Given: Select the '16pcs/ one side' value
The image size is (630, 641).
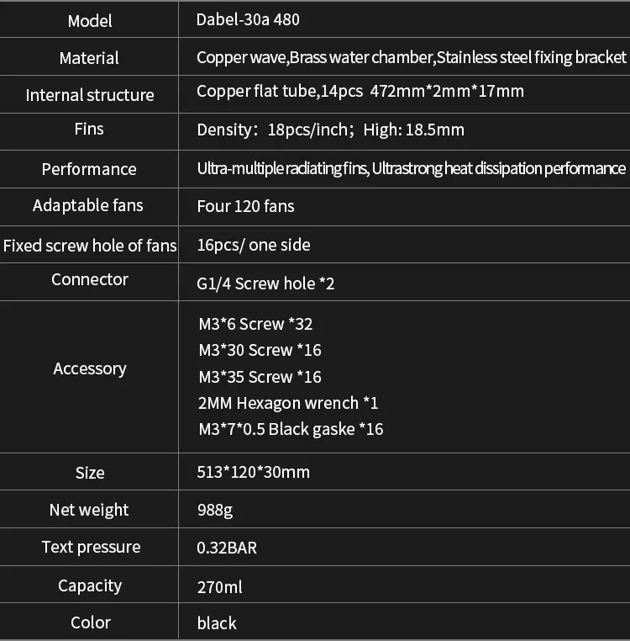Looking at the screenshot, I should (x=254, y=245).
